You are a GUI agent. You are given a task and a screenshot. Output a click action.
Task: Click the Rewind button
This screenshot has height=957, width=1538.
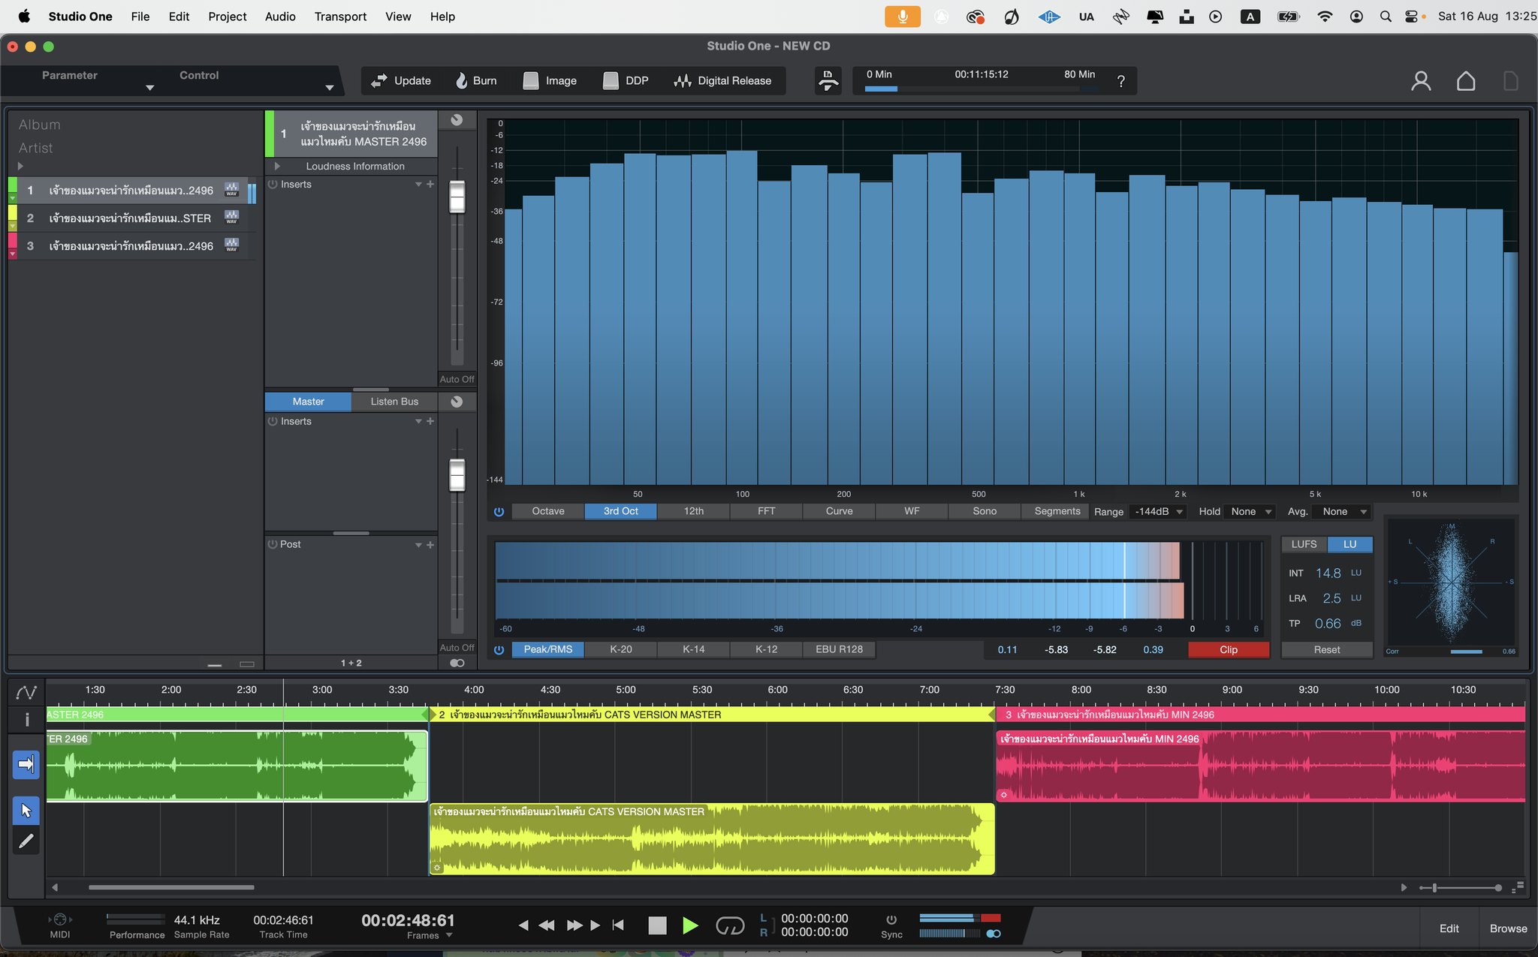(x=547, y=925)
